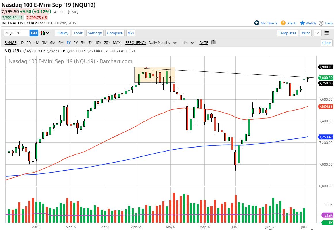Screen dimensions: 335x230
Task: Open the Alerts warning icon
Action: pos(283,23)
